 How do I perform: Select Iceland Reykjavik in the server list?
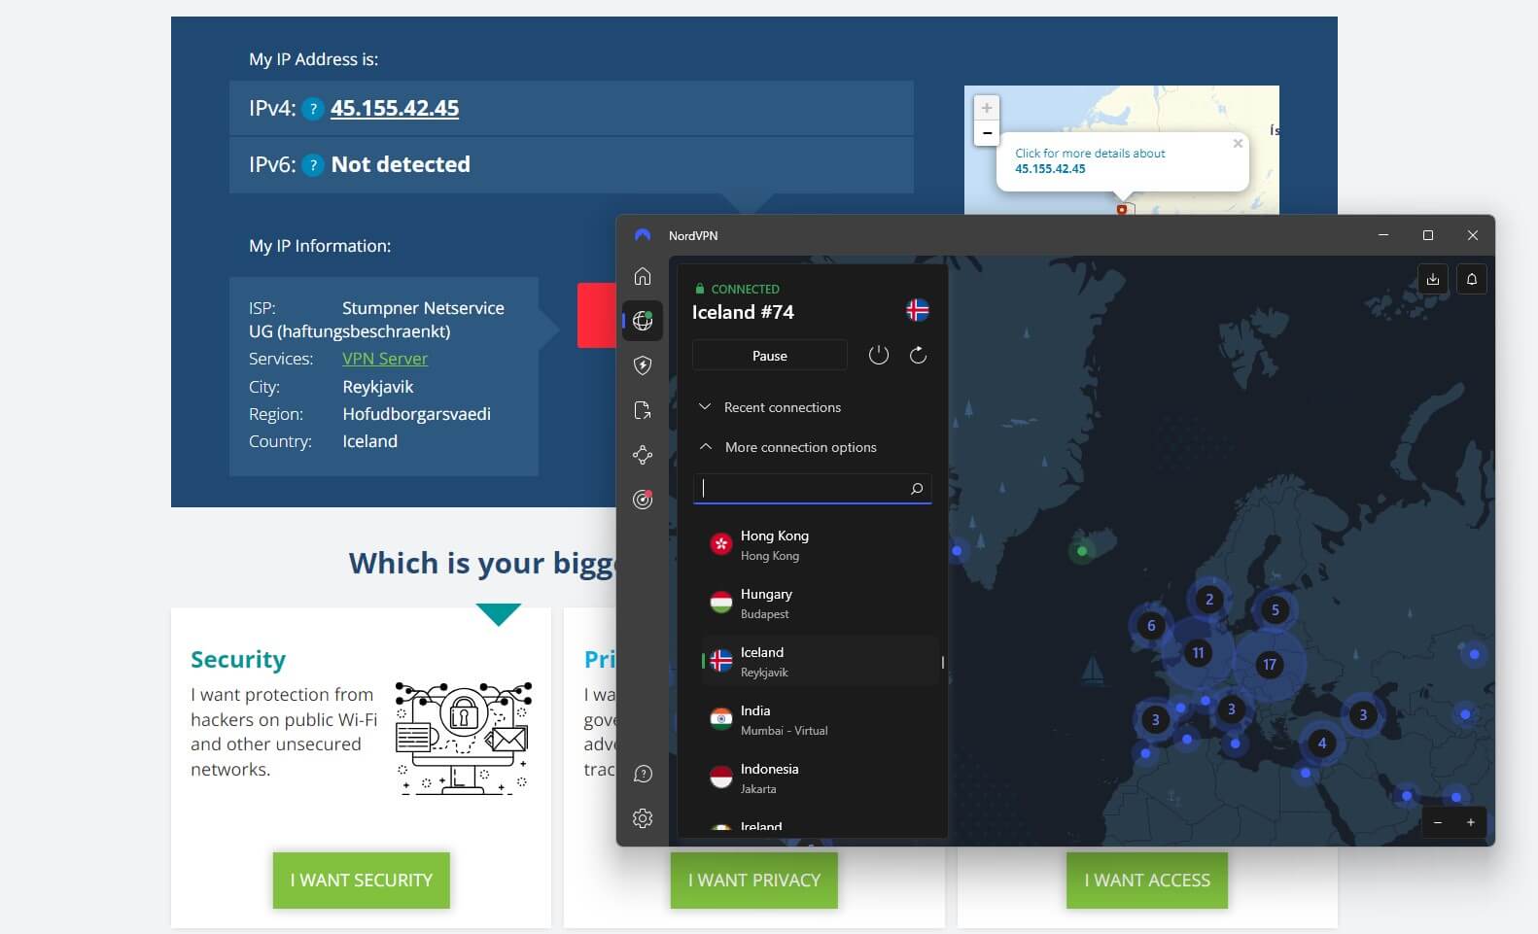click(820, 661)
